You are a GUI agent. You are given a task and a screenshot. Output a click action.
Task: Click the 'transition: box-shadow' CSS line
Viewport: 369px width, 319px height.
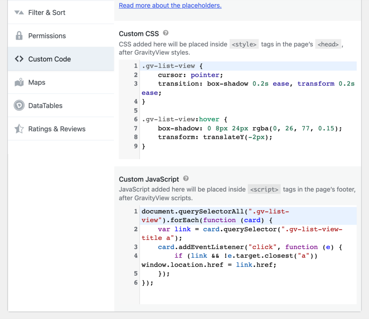point(248,88)
